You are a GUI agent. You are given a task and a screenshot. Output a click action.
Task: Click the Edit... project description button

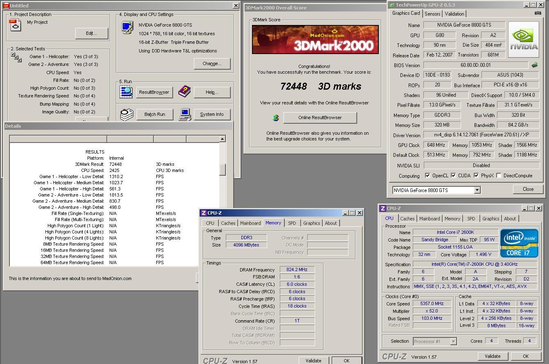(x=92, y=33)
